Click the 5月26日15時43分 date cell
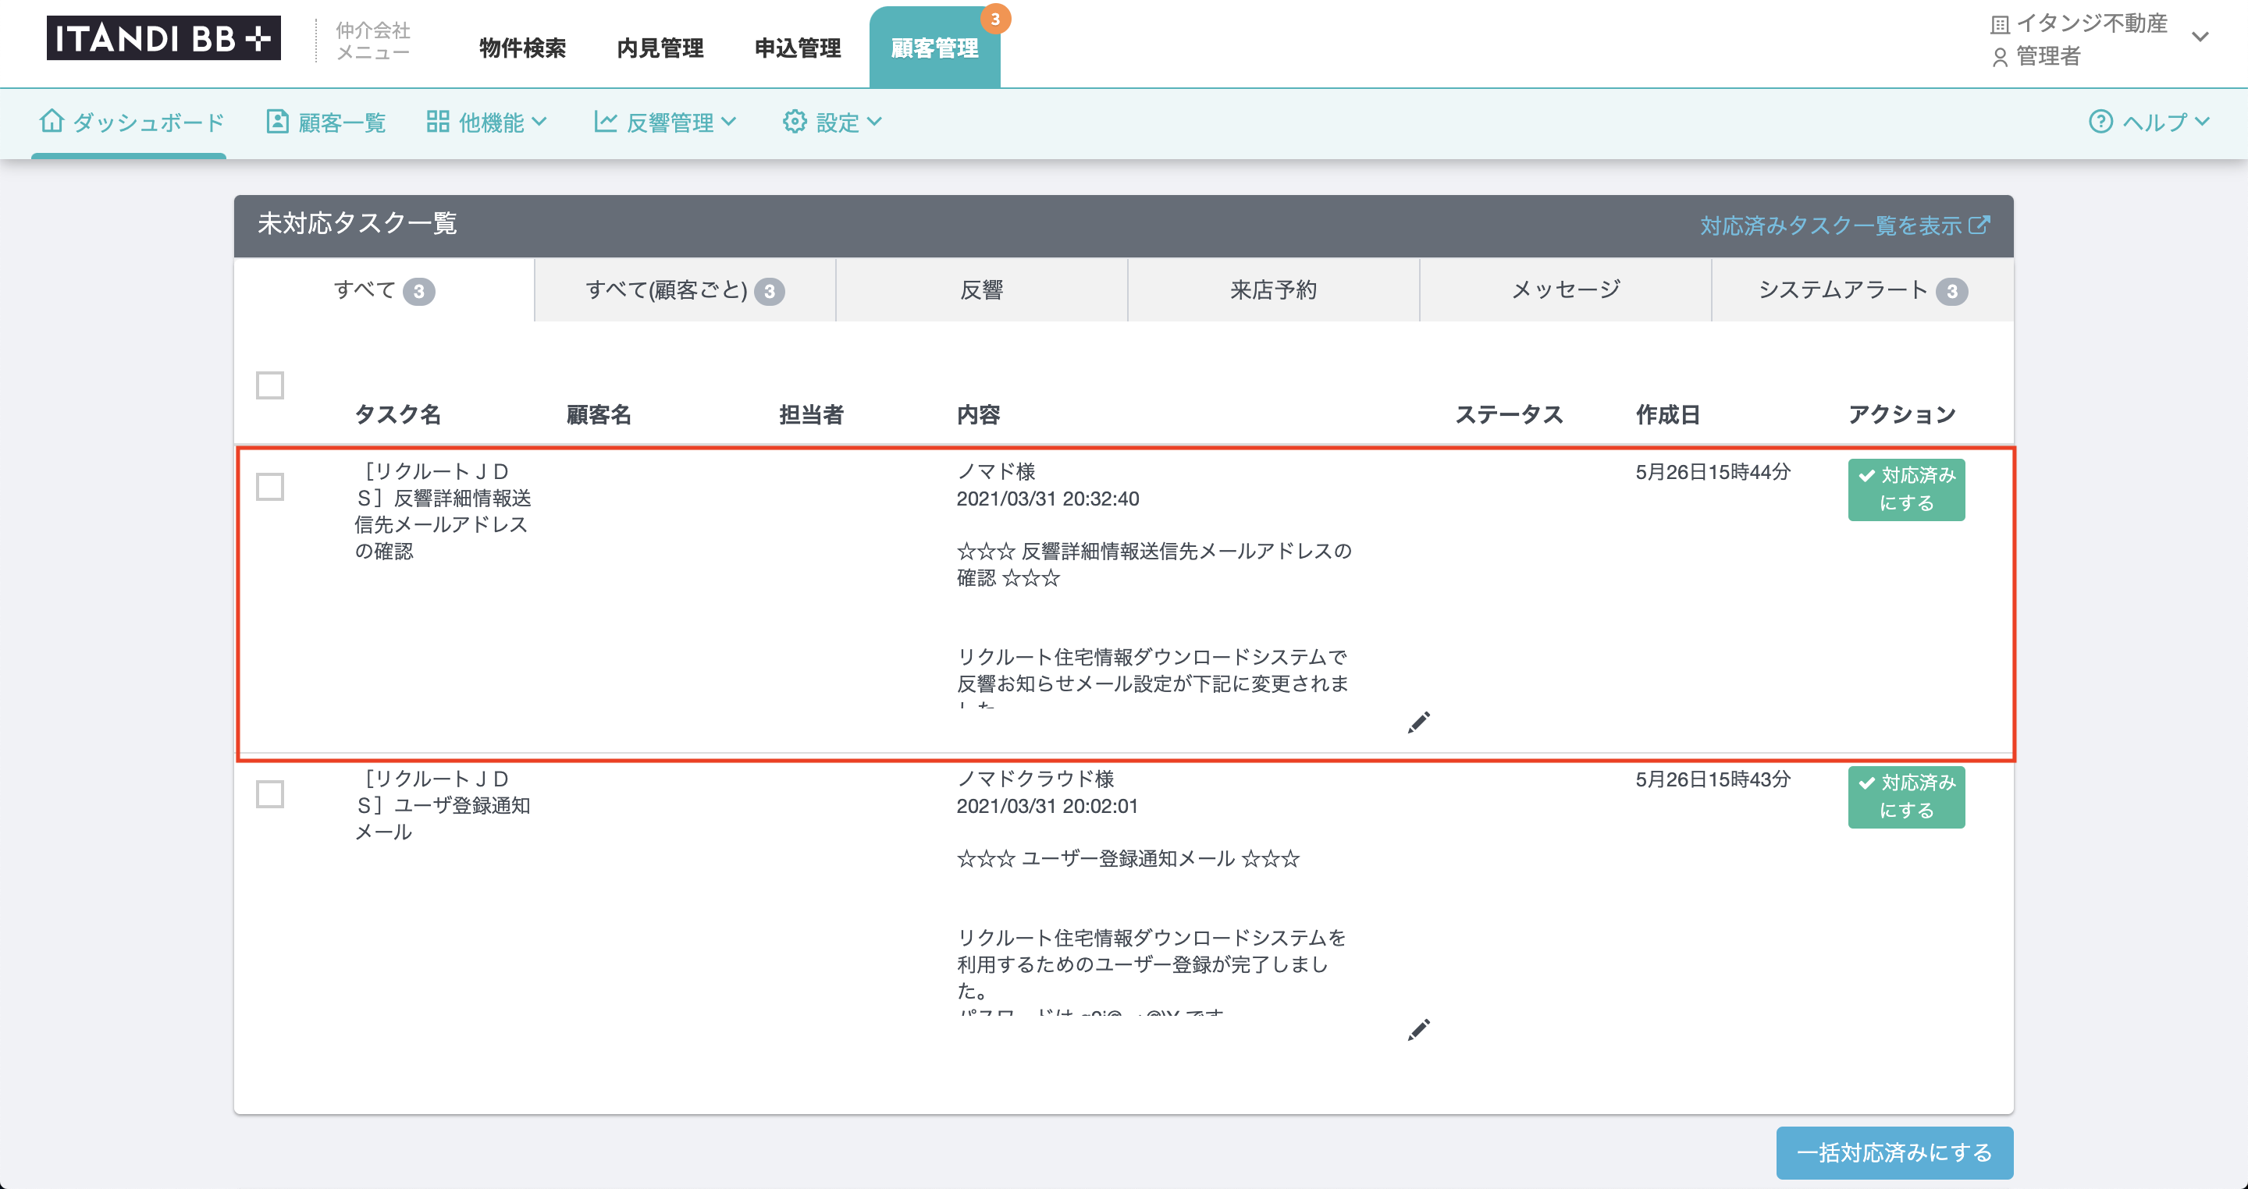 click(x=1713, y=779)
